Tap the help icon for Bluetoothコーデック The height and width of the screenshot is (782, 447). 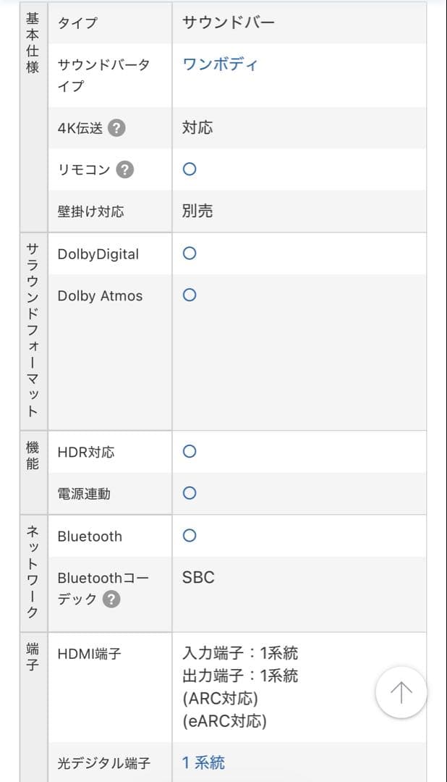pos(111,600)
